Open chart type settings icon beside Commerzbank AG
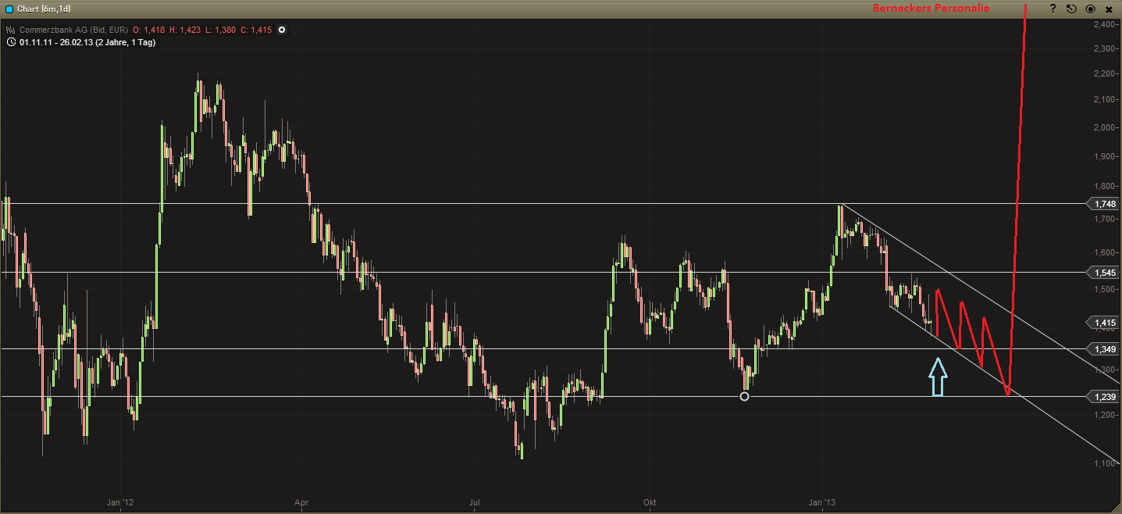1122x514 pixels. 10,30
